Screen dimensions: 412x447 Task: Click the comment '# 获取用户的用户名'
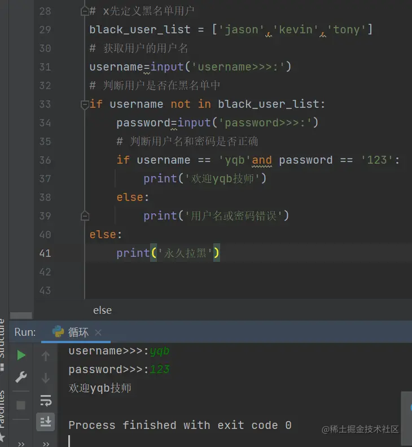point(139,48)
